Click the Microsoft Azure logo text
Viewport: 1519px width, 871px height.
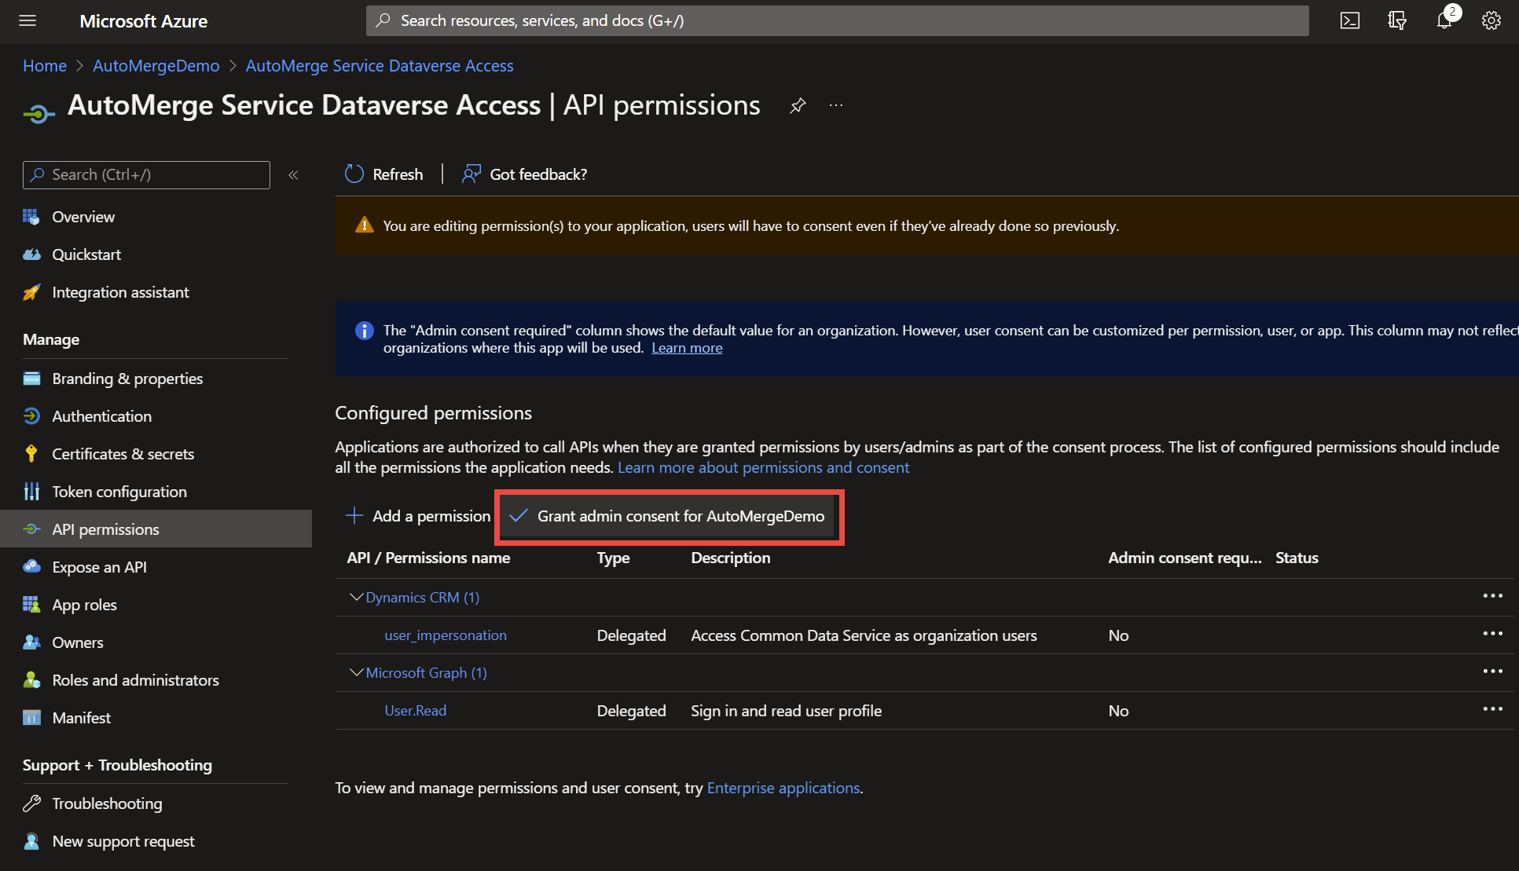(144, 21)
